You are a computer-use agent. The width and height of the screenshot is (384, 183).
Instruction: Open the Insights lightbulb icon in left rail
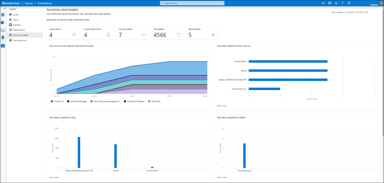coord(3,38)
